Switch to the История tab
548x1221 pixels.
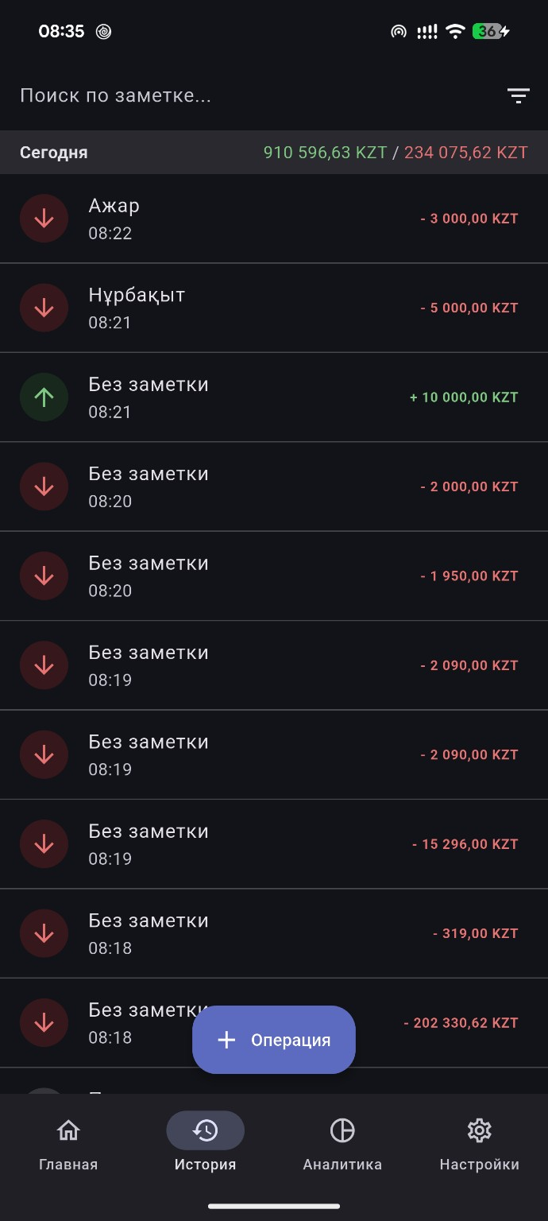click(205, 1145)
